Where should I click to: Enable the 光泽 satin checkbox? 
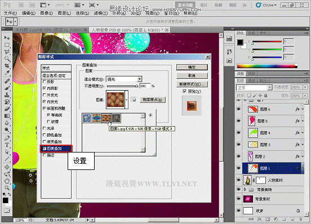pyautogui.click(x=45, y=128)
